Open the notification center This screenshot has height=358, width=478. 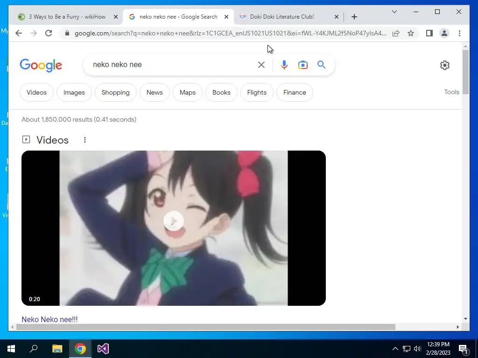[463, 349]
